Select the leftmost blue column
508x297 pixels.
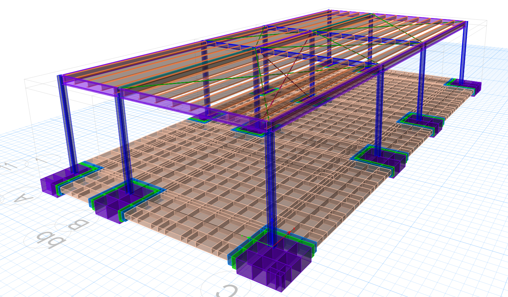click(x=67, y=123)
